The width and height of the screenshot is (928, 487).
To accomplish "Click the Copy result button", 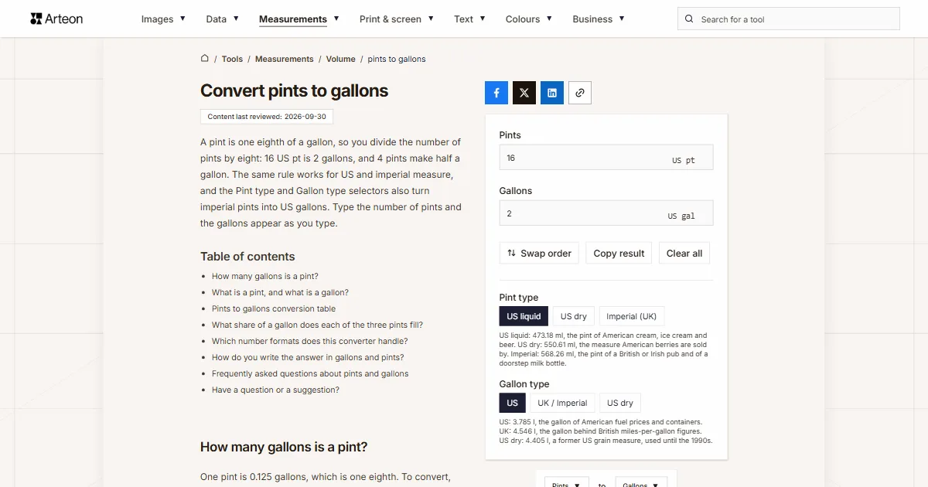I will click(x=619, y=254).
